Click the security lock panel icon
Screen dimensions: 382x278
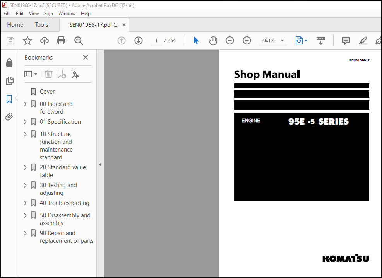pos(9,63)
